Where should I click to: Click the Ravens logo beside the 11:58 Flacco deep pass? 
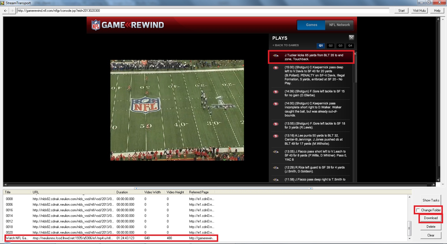tap(276, 180)
